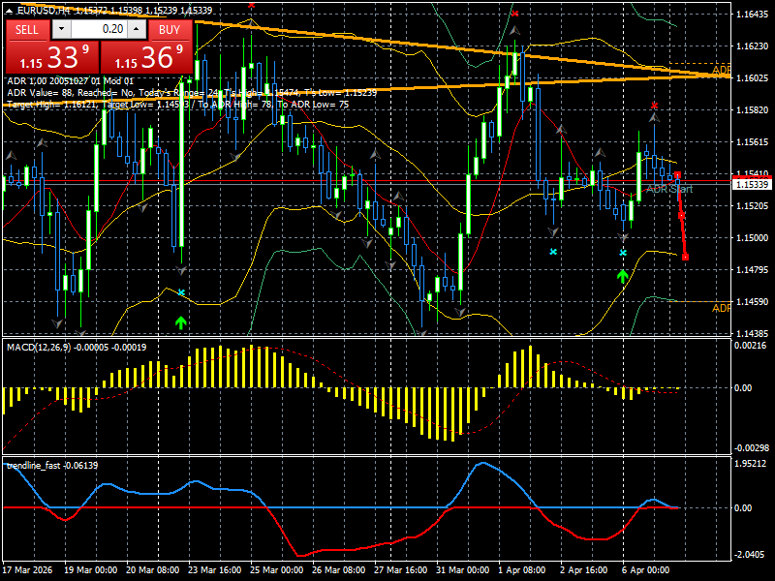The image size is (775, 581).
Task: Click the 1.15615 price scale label
Action: tap(753, 141)
